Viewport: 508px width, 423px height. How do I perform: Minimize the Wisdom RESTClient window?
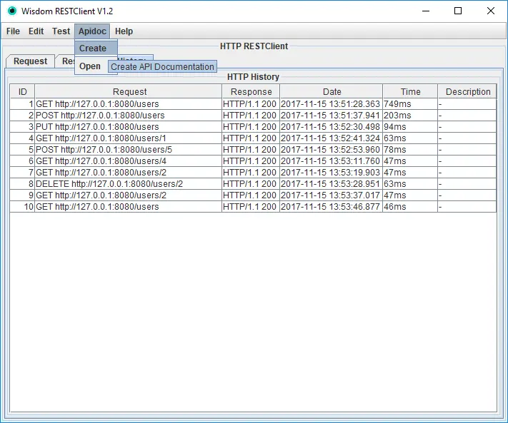(x=426, y=11)
